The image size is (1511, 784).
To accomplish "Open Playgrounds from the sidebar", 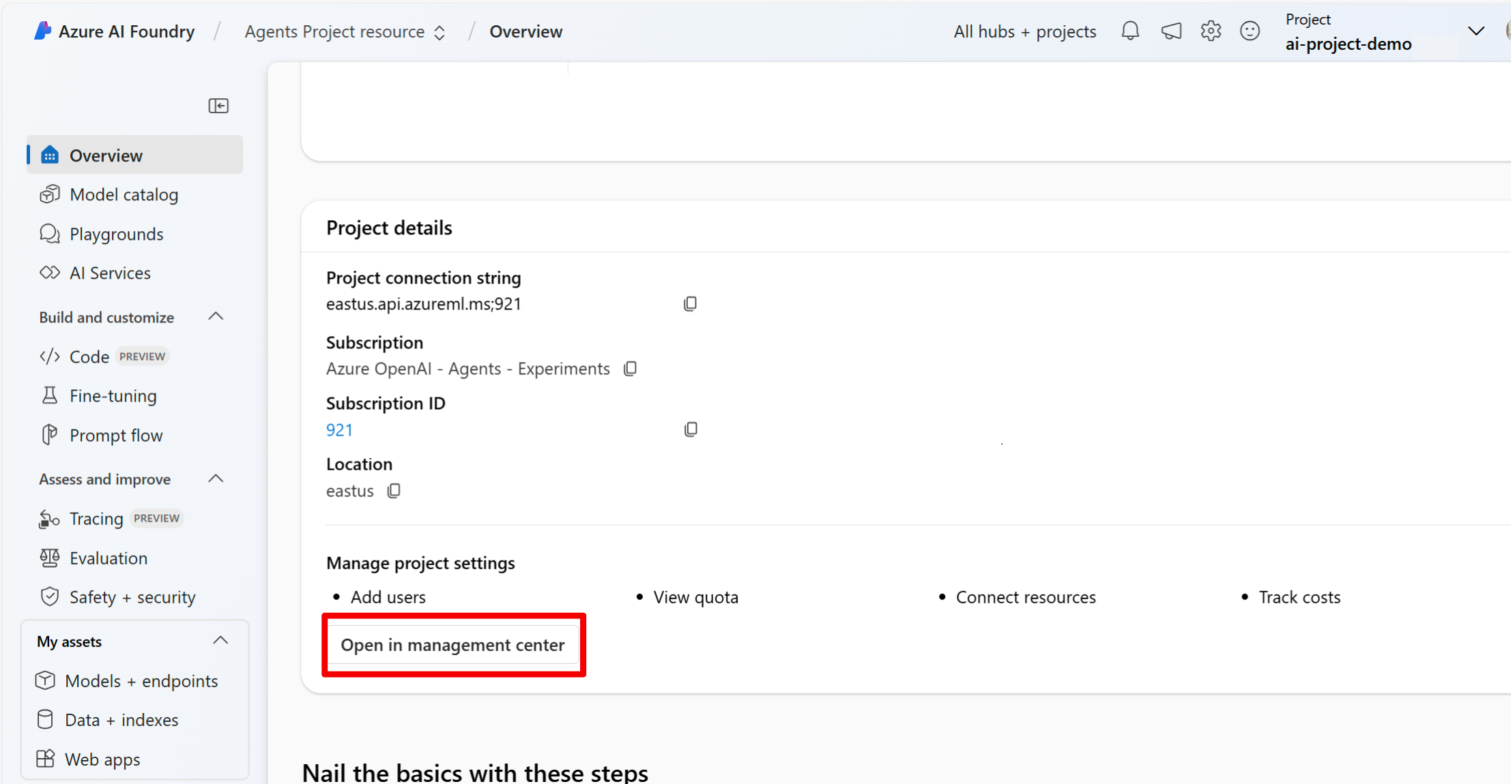I will click(x=116, y=234).
